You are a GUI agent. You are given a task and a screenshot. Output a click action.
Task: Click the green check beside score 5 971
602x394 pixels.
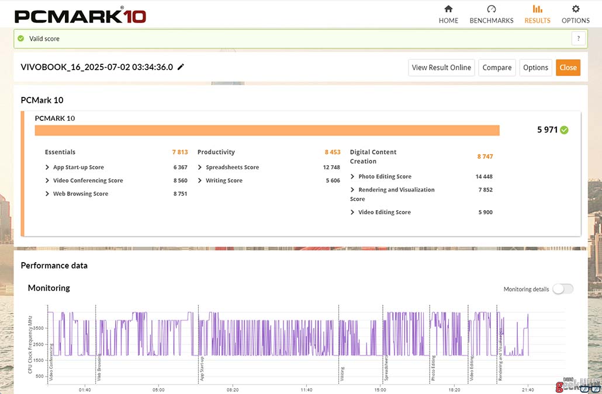564,130
